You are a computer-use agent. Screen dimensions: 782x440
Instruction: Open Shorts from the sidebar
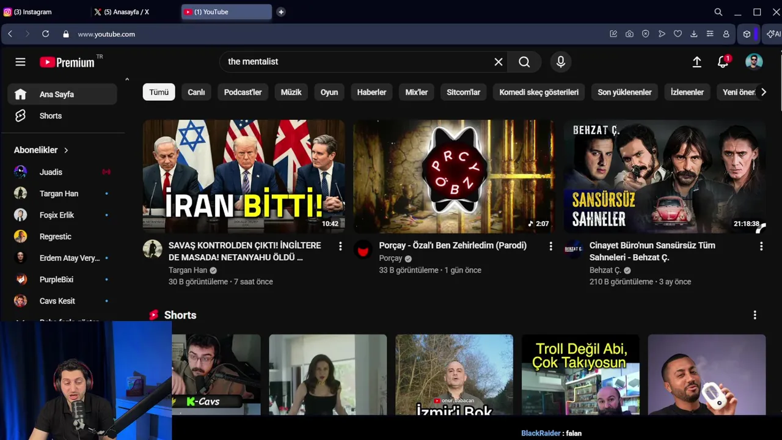click(62, 116)
